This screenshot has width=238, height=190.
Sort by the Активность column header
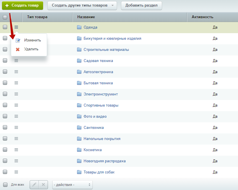pos(203,17)
